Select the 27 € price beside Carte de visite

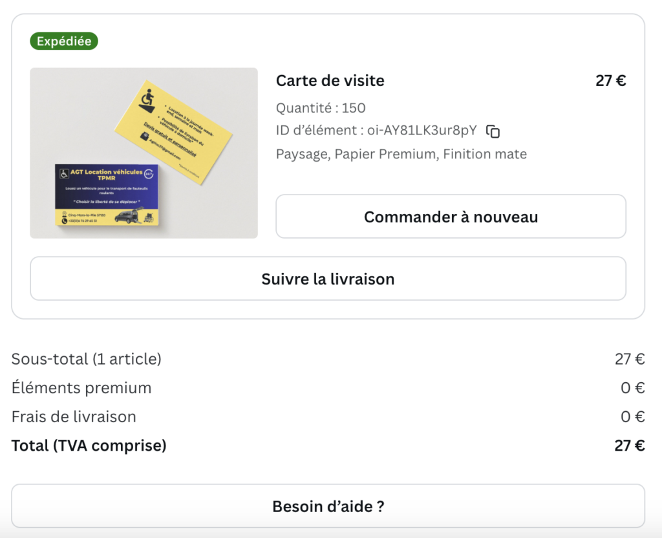(x=611, y=81)
